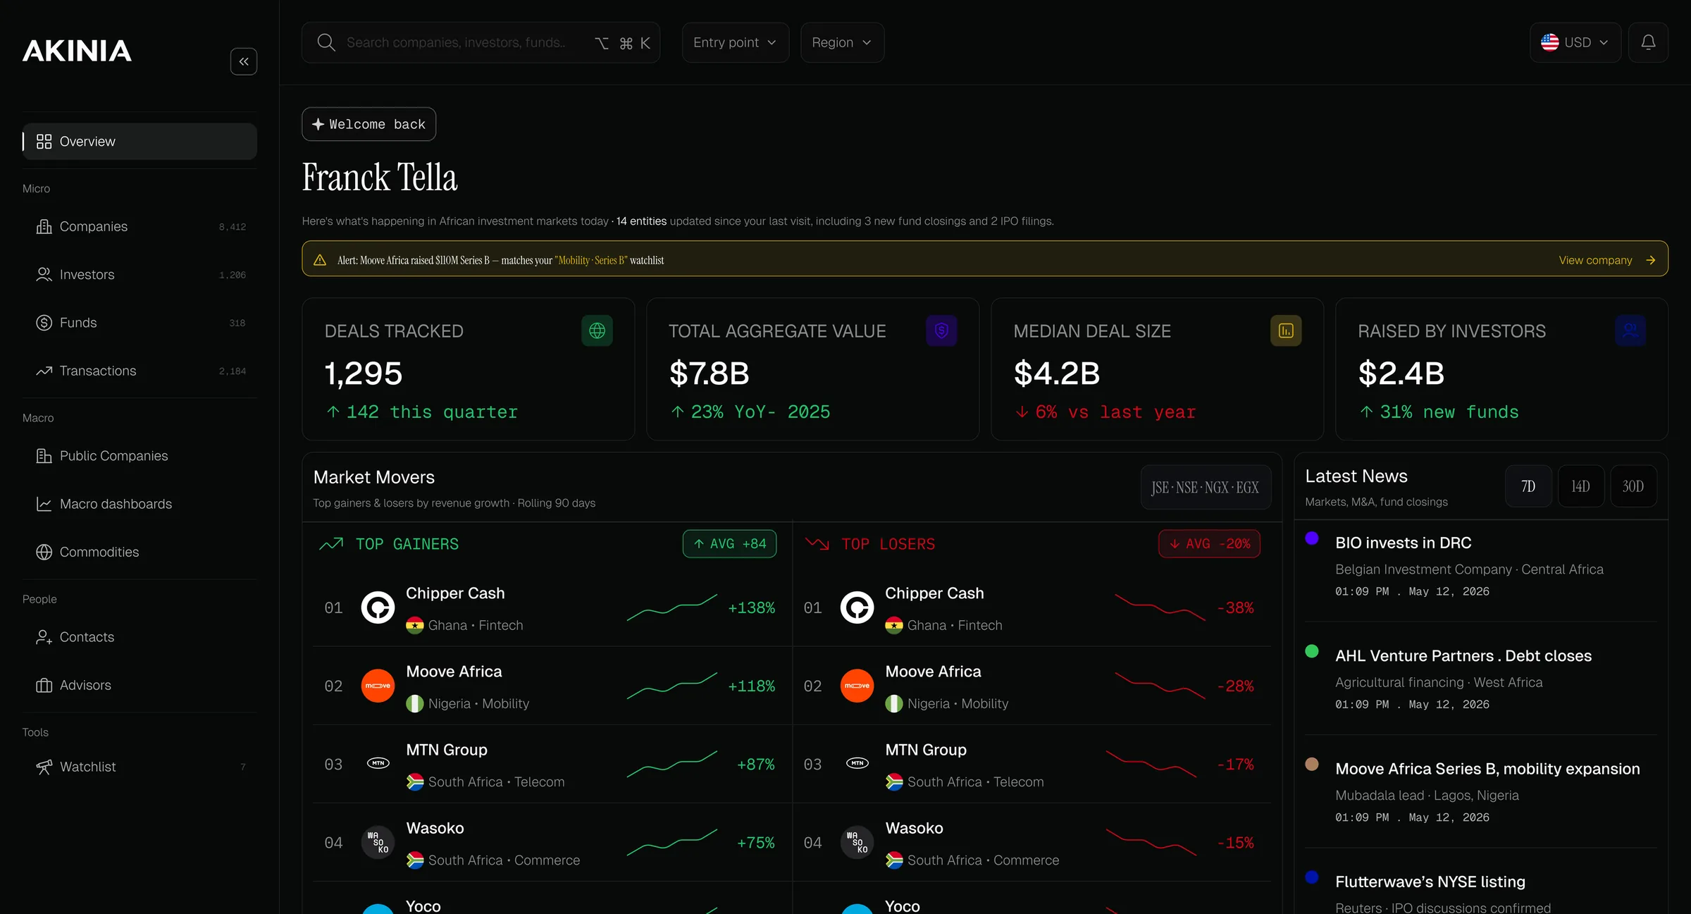1691x914 pixels.
Task: Click the search magnifier icon
Action: pos(326,42)
